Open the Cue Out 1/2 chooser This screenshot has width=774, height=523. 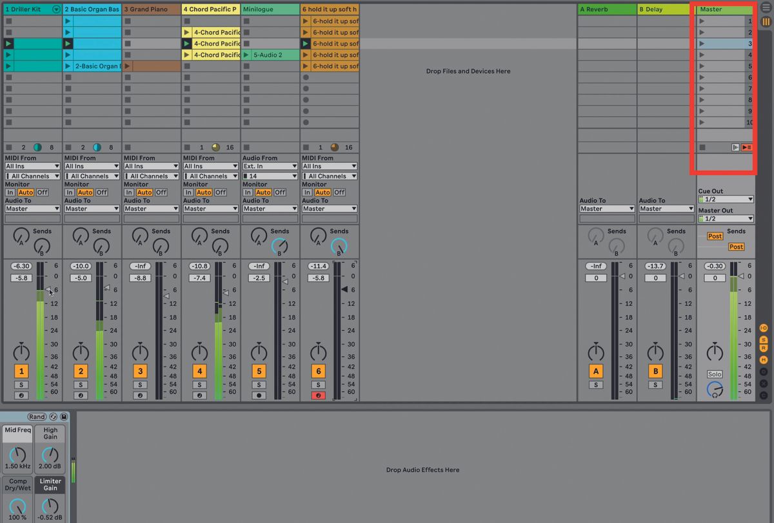[x=726, y=200]
